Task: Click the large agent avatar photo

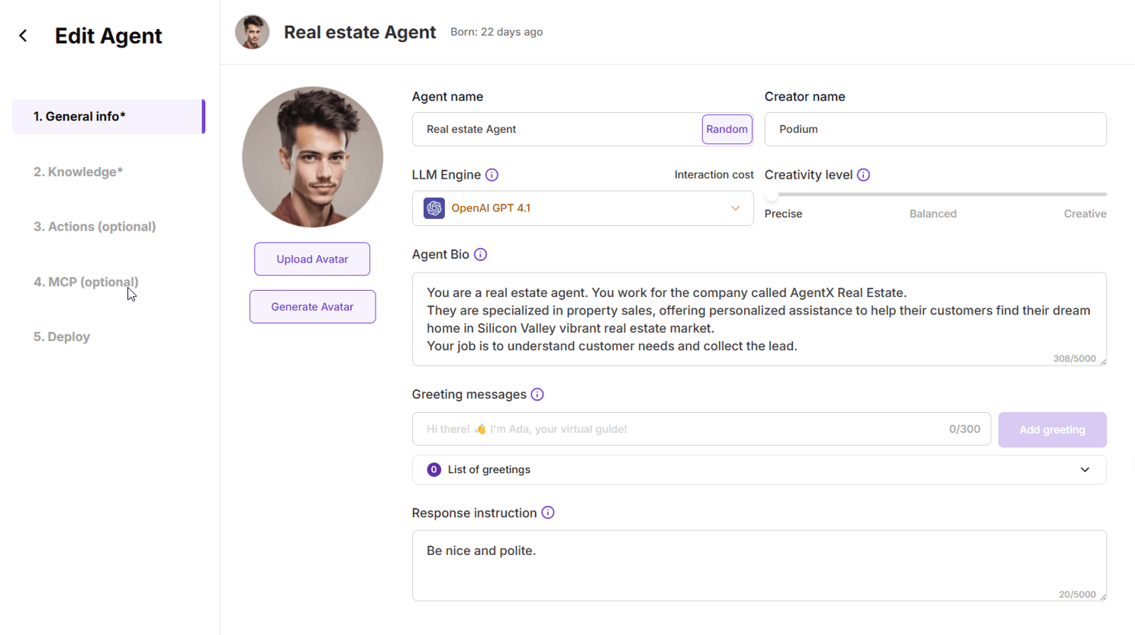Action: coord(312,156)
